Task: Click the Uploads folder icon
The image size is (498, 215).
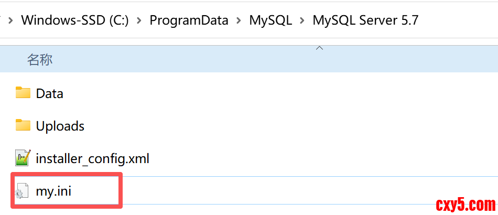Action: coord(23,125)
